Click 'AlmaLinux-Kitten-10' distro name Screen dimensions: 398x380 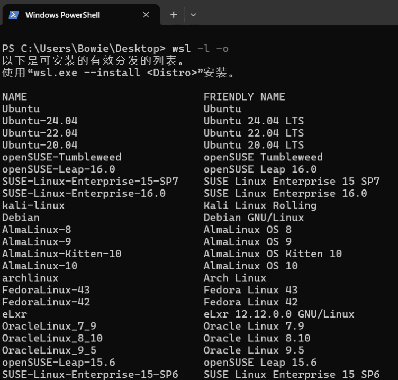tap(62, 254)
